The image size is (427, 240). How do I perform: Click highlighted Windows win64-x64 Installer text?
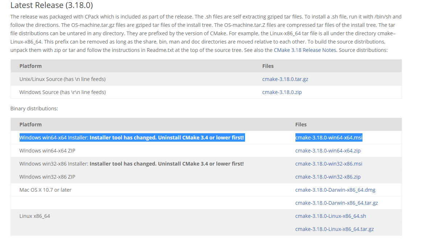coord(132,138)
